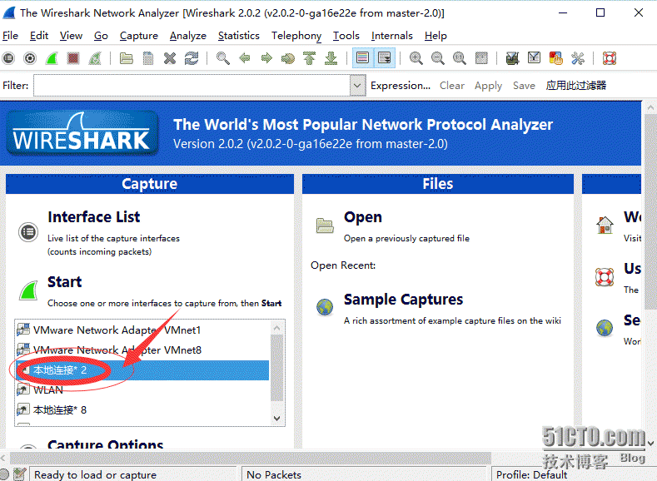This screenshot has width=657, height=481.
Task: Restart the capture toolbar icon
Action: pos(95,58)
